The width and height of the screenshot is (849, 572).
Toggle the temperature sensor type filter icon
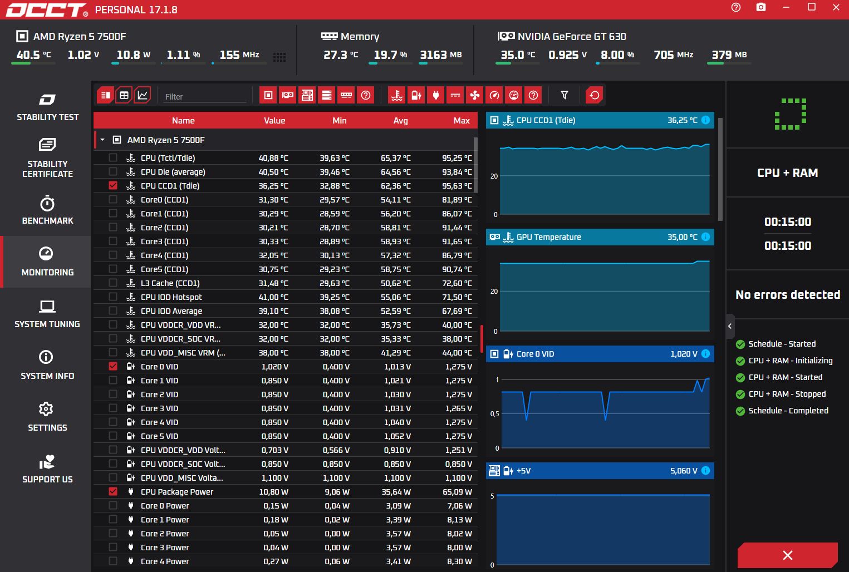tap(397, 95)
